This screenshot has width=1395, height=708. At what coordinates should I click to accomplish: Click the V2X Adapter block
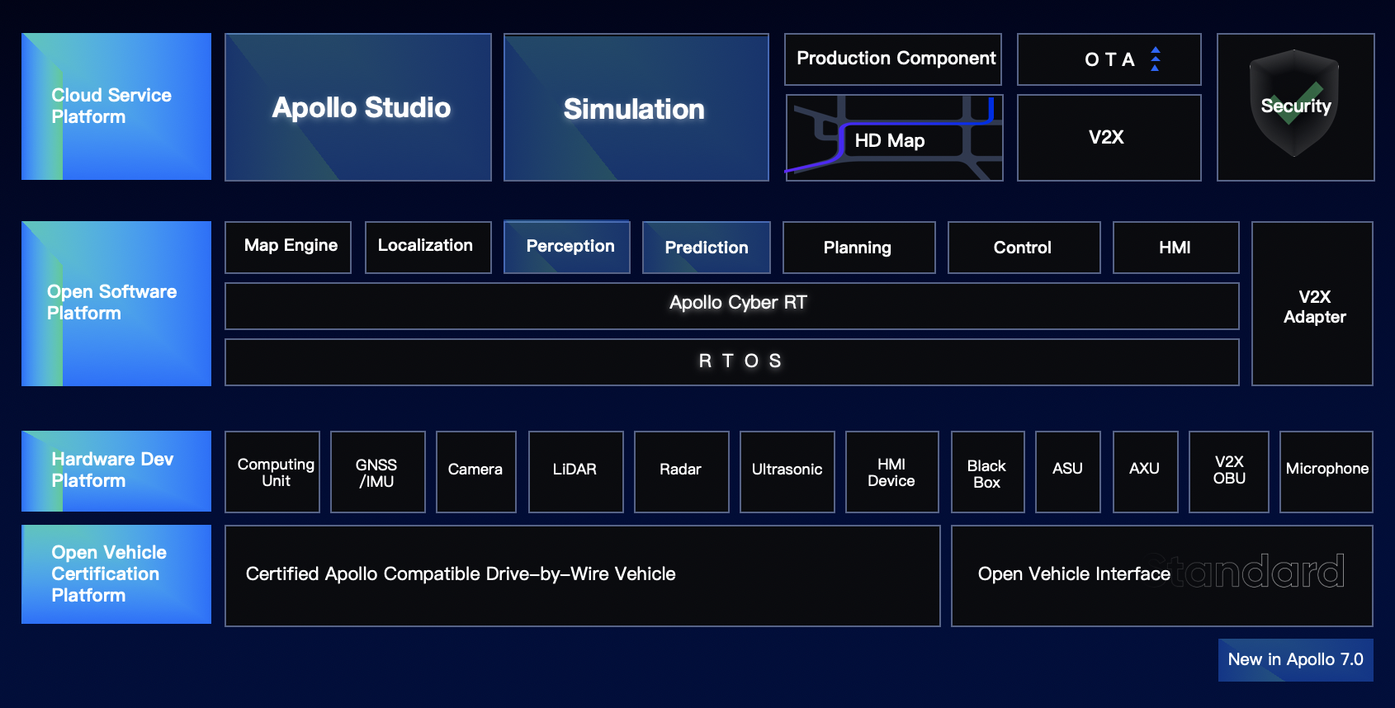tap(1312, 304)
